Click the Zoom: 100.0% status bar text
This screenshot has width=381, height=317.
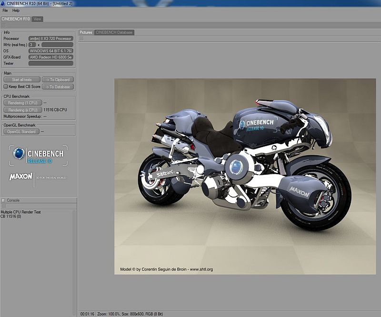click(x=109, y=314)
